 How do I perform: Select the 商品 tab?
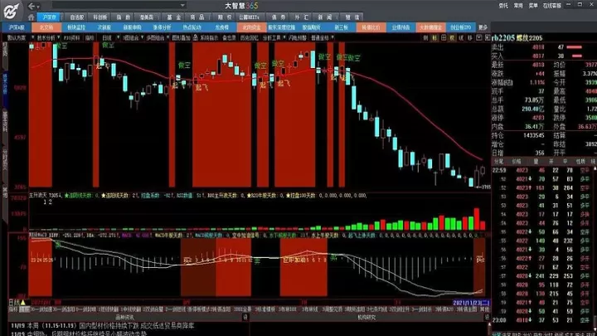(x=197, y=17)
